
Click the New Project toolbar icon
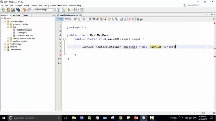coord(8,10)
